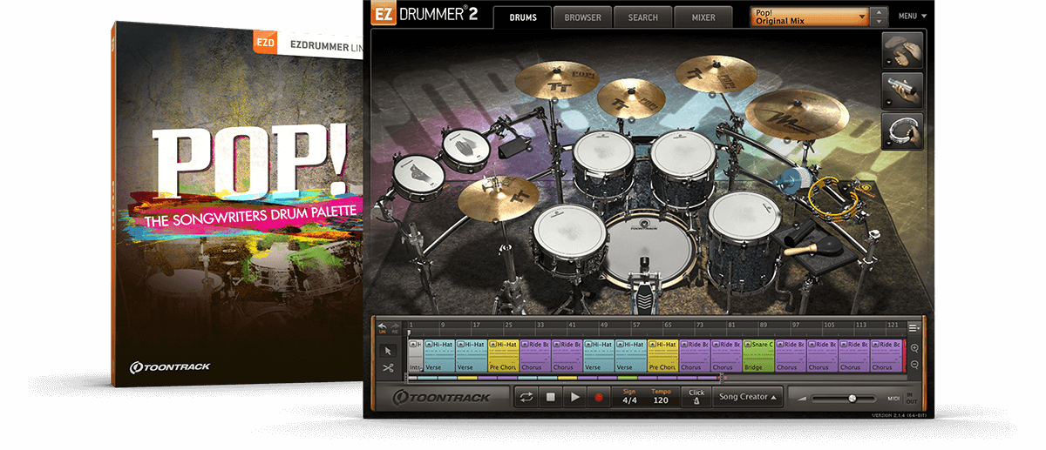Open the song track options menu icon

(914, 327)
